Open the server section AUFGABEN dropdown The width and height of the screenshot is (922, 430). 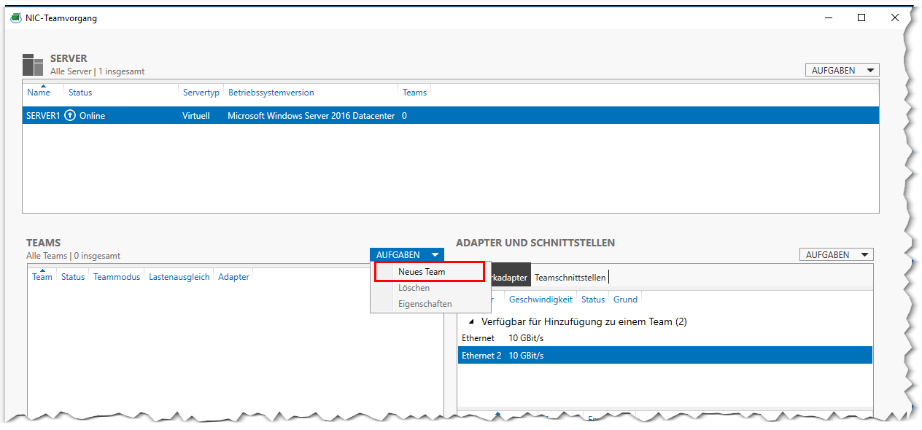tap(842, 70)
